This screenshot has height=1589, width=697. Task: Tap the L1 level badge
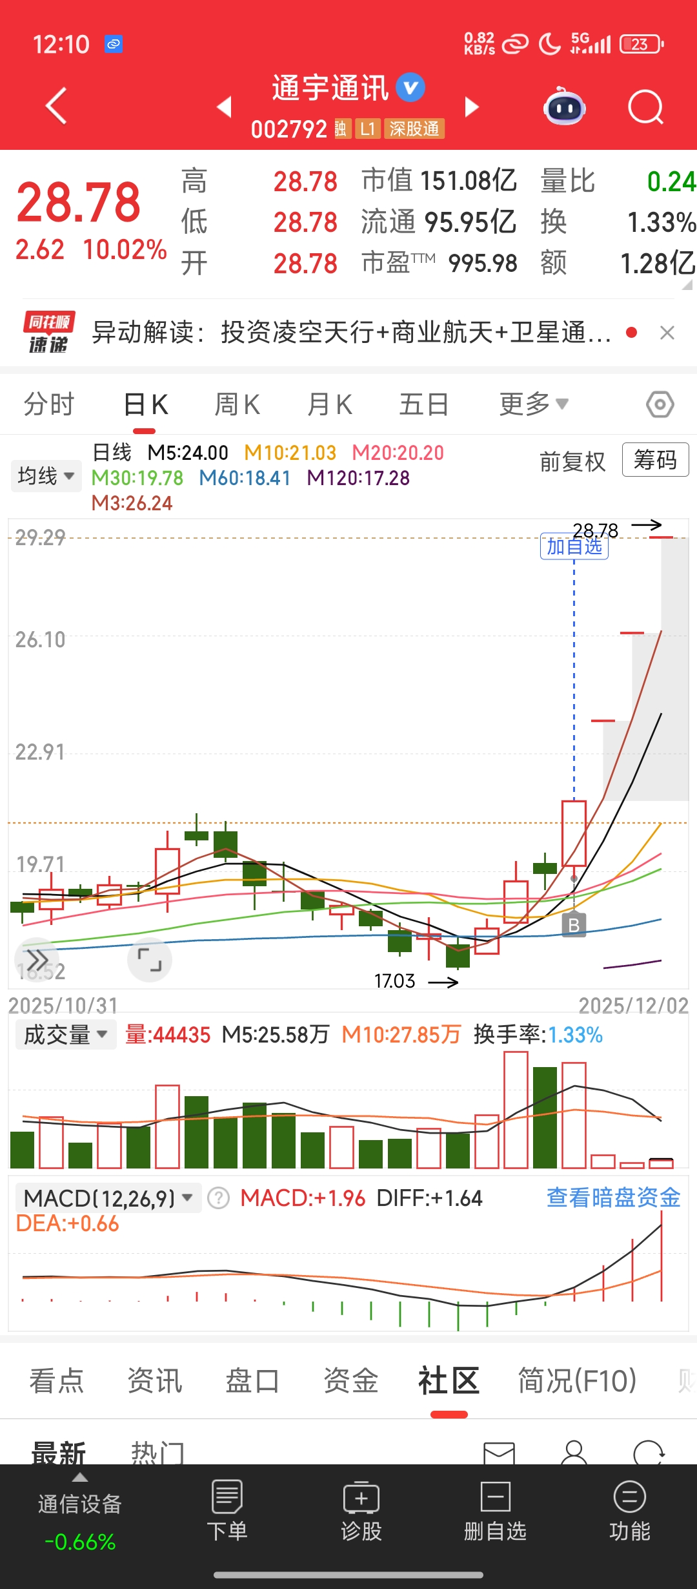pyautogui.click(x=367, y=129)
